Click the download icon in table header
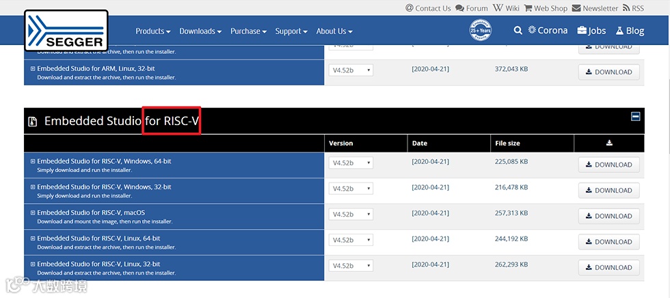The height and width of the screenshot is (298, 670). point(609,143)
